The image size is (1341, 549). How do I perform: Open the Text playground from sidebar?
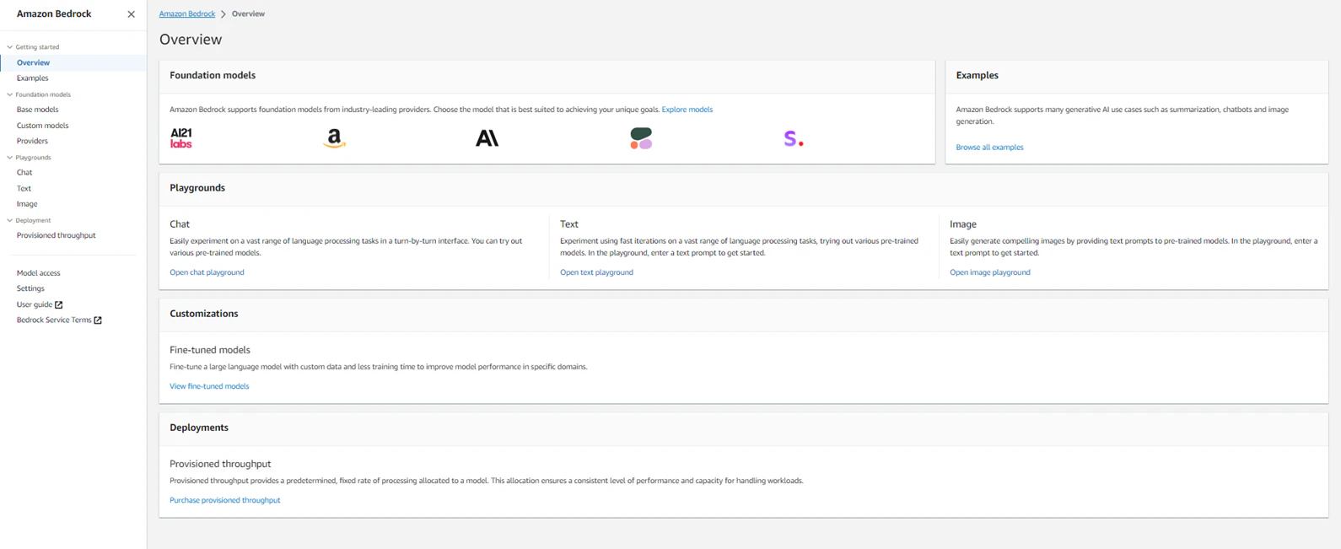pyautogui.click(x=24, y=189)
